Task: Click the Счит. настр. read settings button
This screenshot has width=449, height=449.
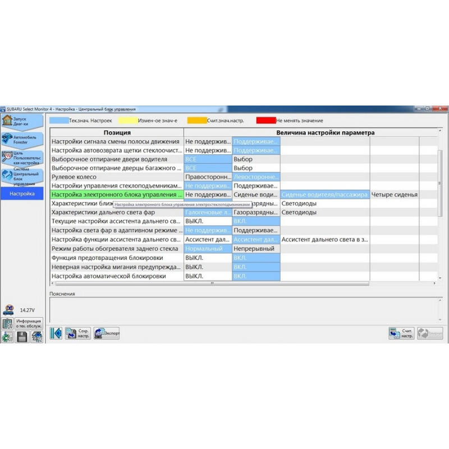Action: pyautogui.click(x=401, y=333)
